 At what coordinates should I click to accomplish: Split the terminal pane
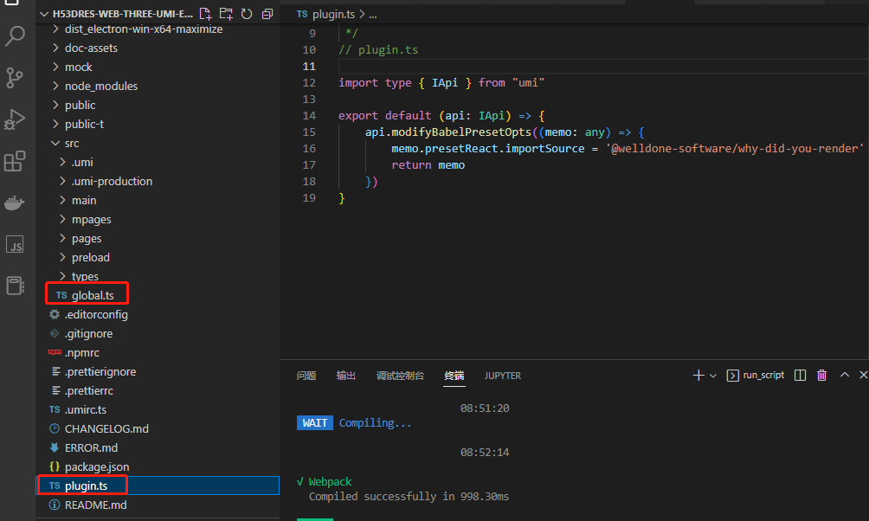click(800, 374)
